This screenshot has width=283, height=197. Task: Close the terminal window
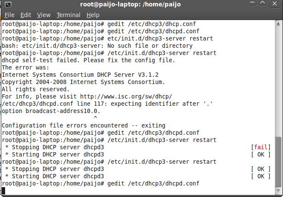click(275, 3)
